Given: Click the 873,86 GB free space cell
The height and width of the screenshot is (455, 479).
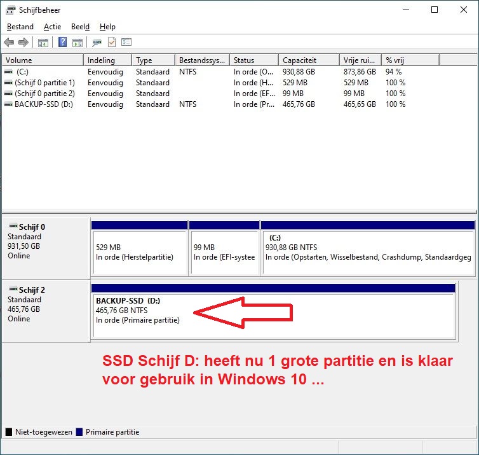Looking at the screenshot, I should pyautogui.click(x=360, y=72).
